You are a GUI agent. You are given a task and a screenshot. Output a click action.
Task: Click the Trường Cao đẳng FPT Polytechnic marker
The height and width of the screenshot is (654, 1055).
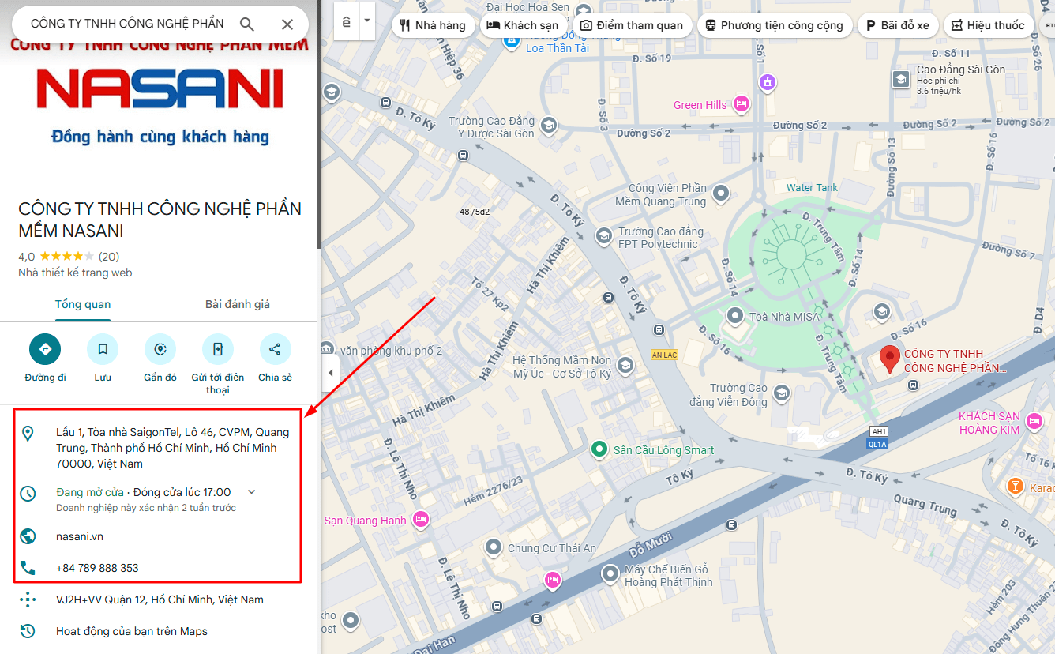point(603,235)
